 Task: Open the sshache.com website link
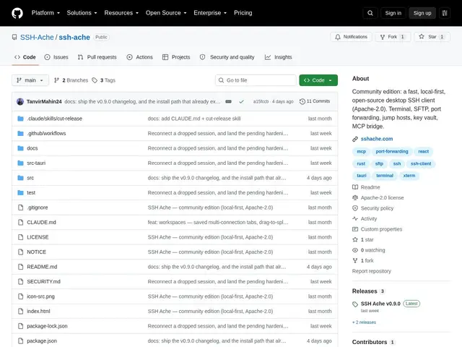point(377,139)
